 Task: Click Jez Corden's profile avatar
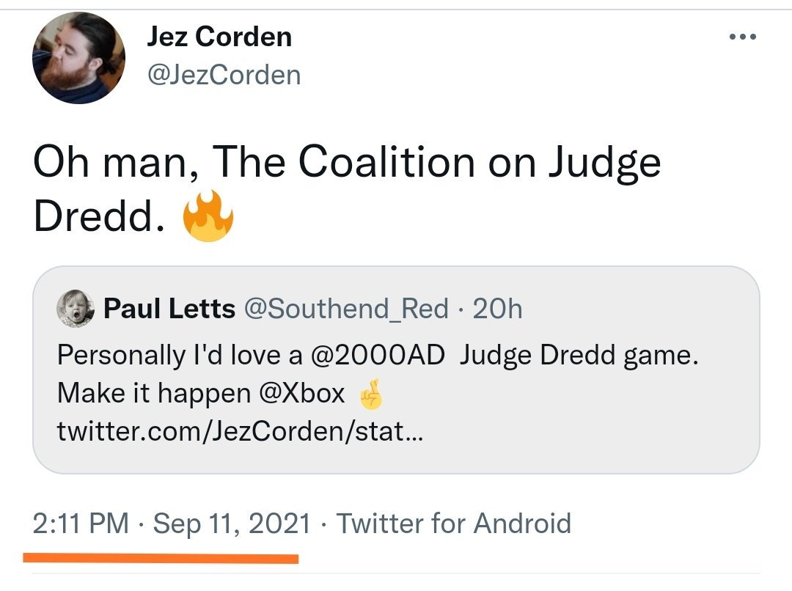[x=79, y=58]
